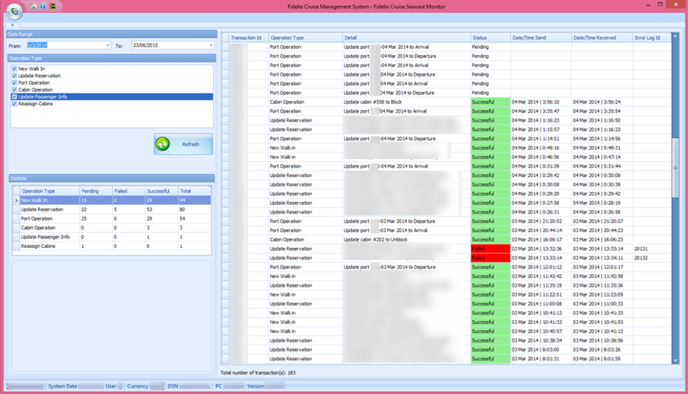
Task: Click received time 03 Mar 2014 | 8:01:59
Action: 597,359
